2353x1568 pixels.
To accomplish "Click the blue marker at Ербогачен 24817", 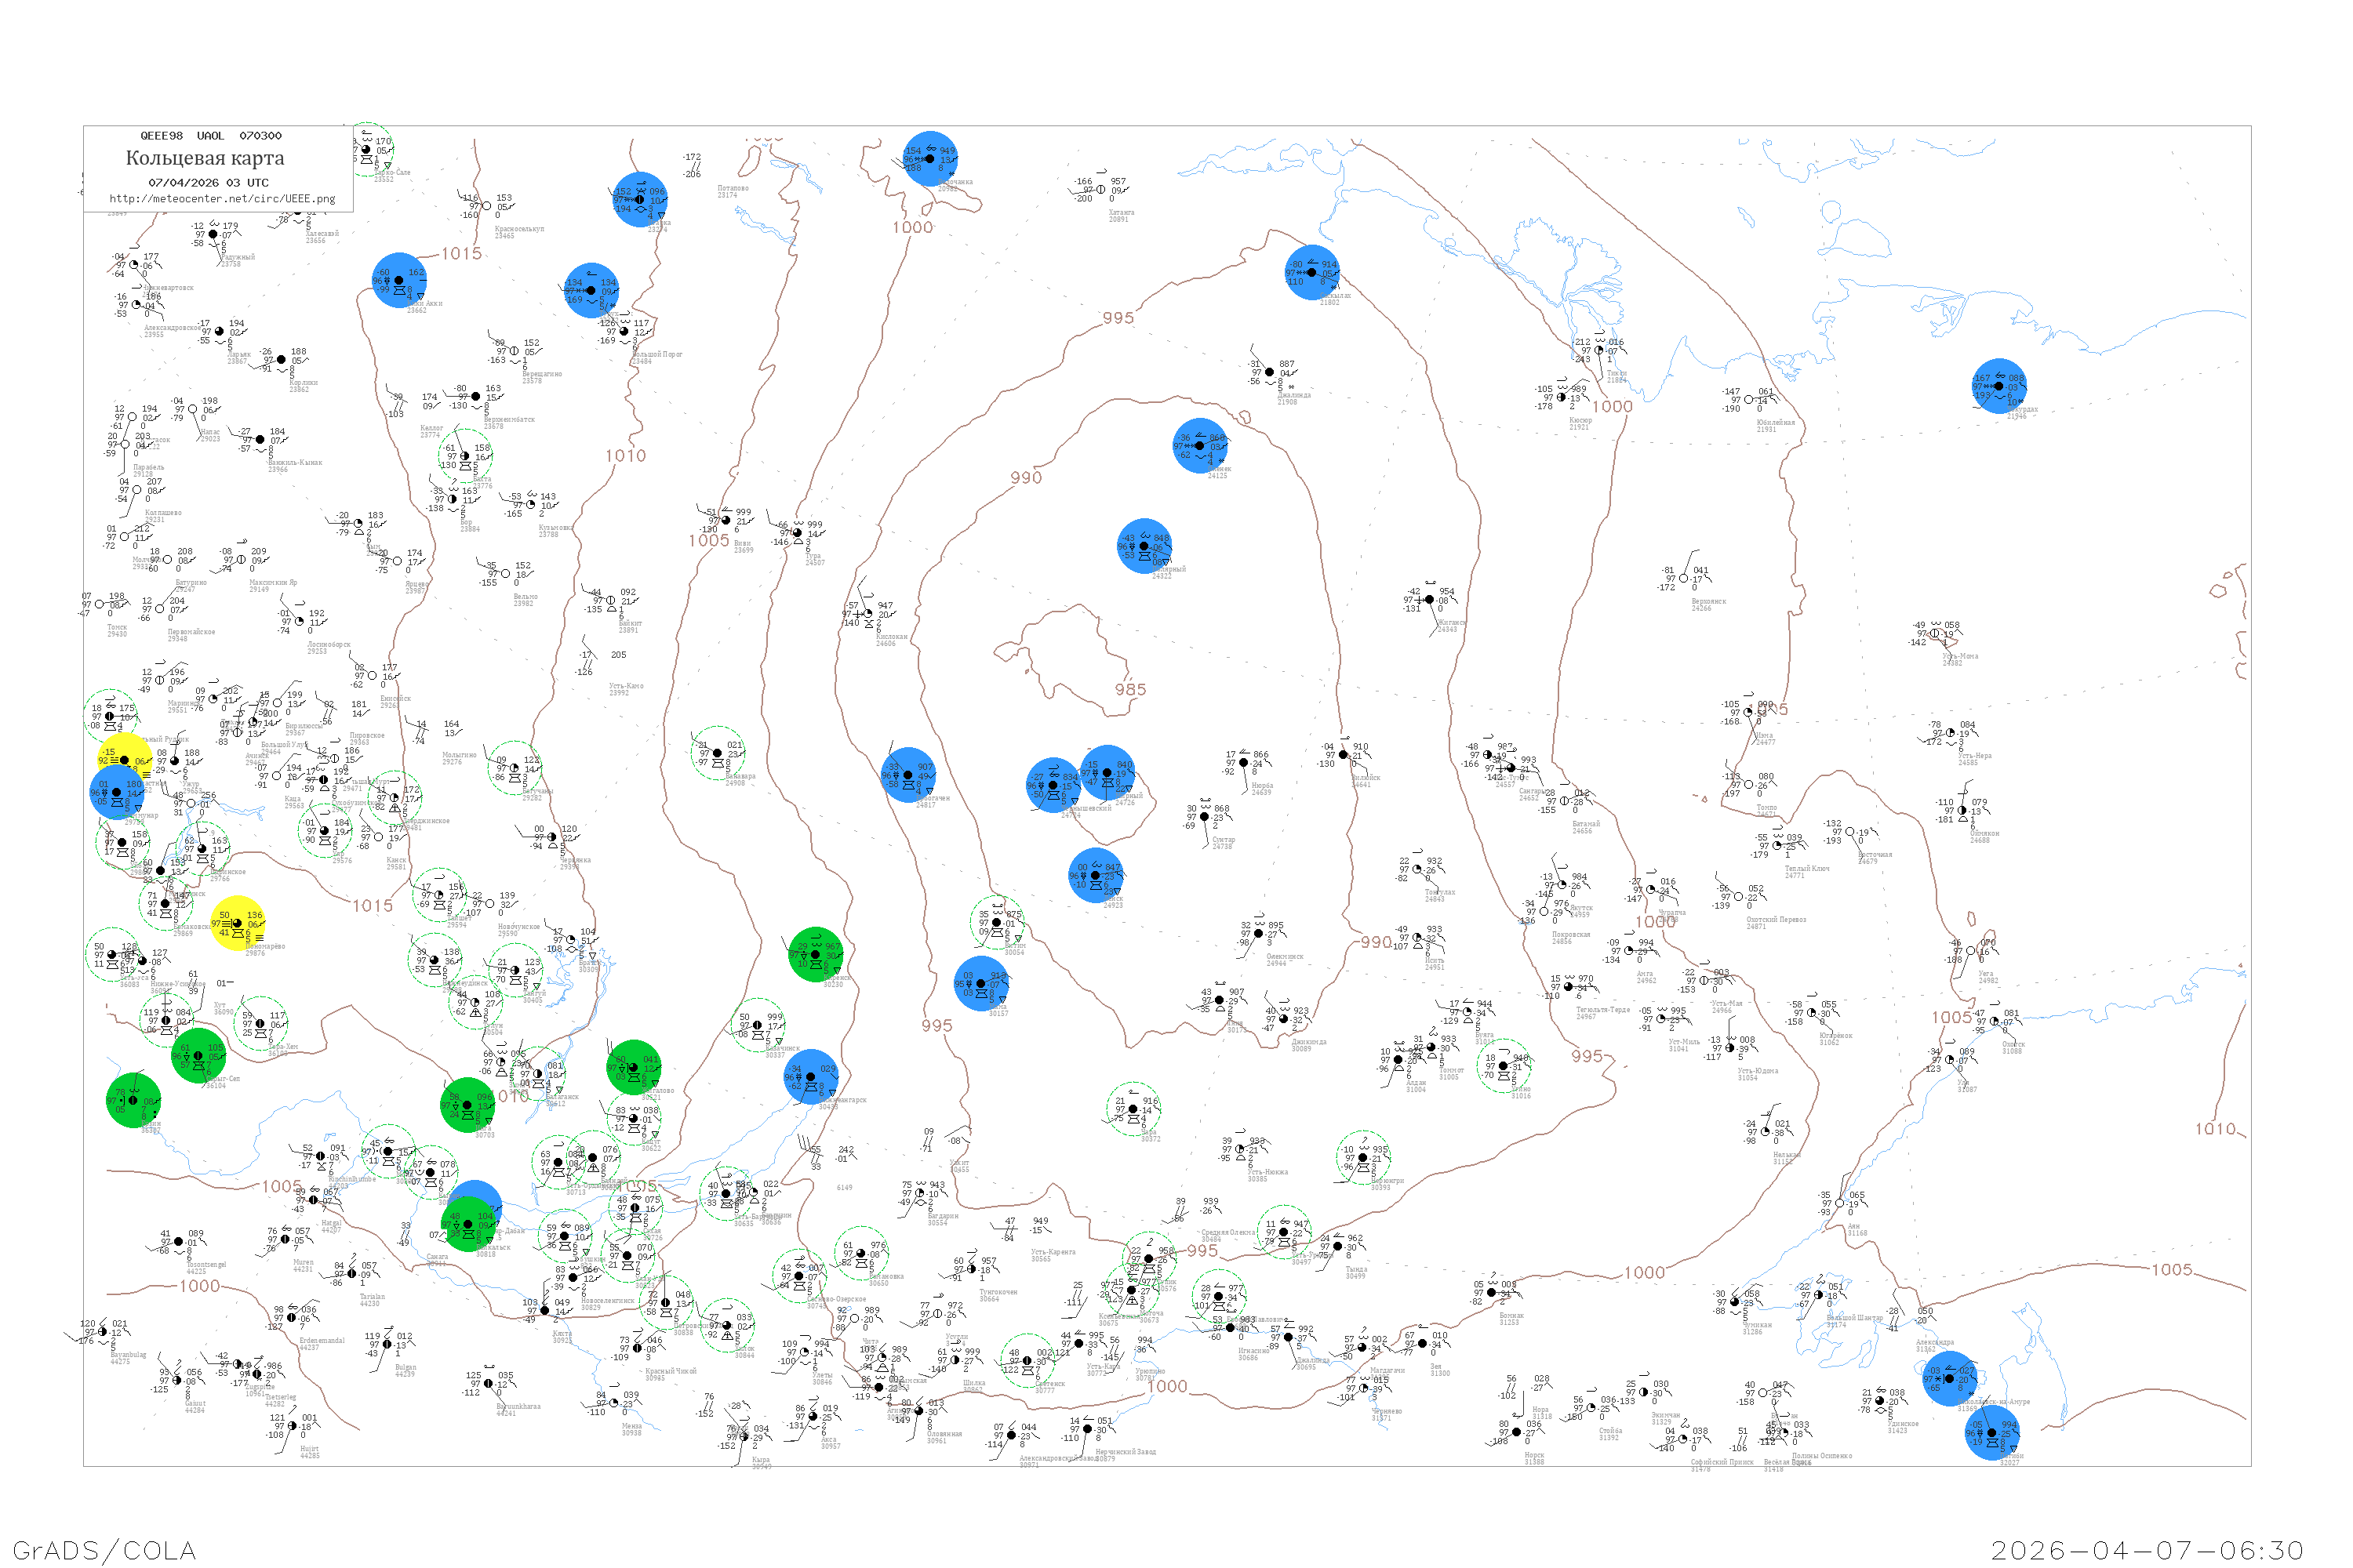I will coord(908,775).
